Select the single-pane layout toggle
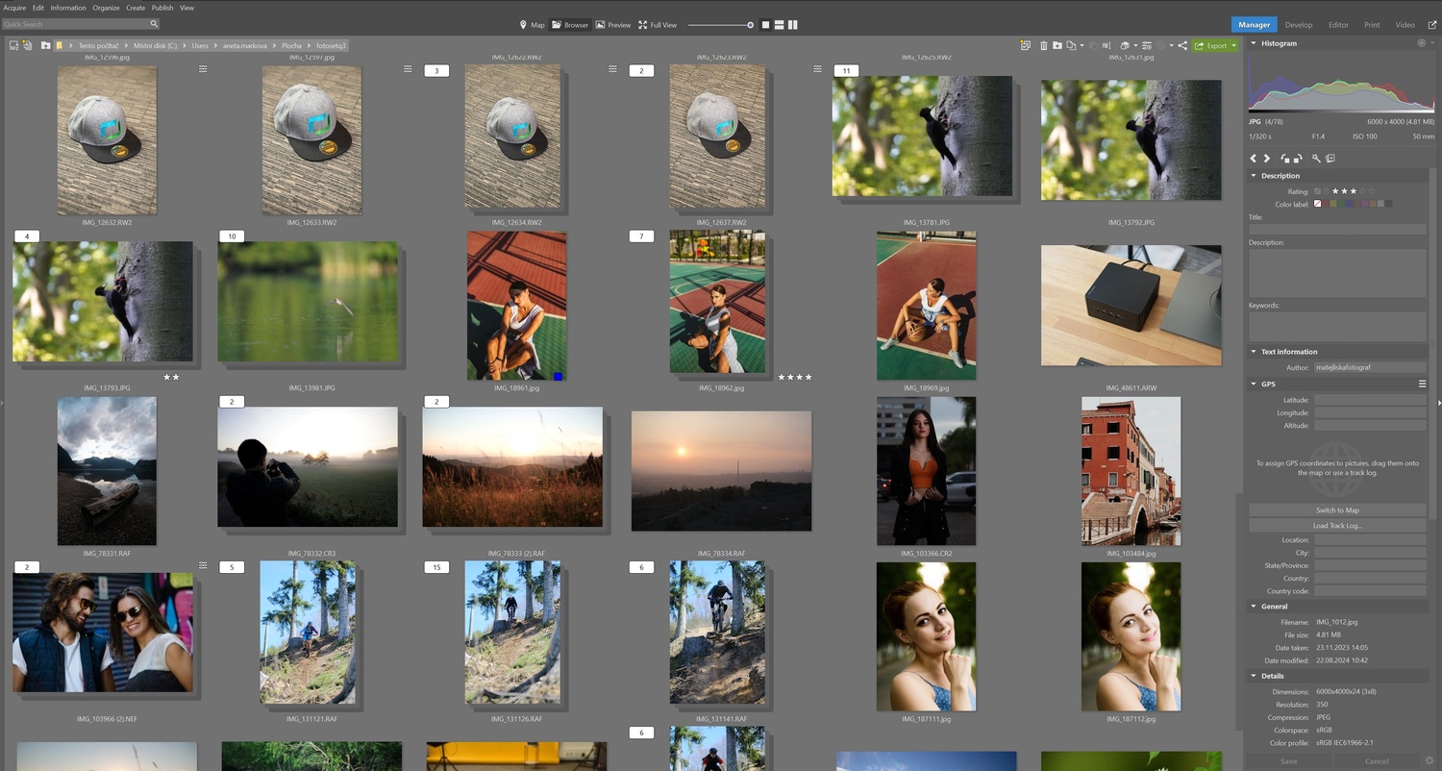Viewport: 1442px width, 771px height. click(765, 25)
